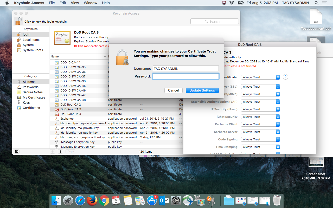The height and width of the screenshot is (208, 333).
Task: Toggle the keychains sidebar view button
Action: 17,151
